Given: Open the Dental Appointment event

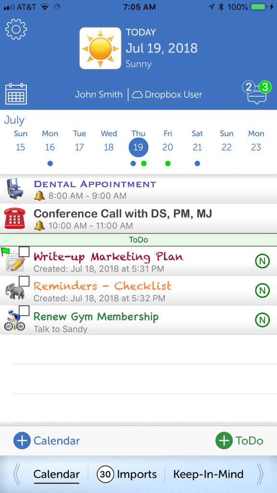Looking at the screenshot, I should click(x=138, y=189).
